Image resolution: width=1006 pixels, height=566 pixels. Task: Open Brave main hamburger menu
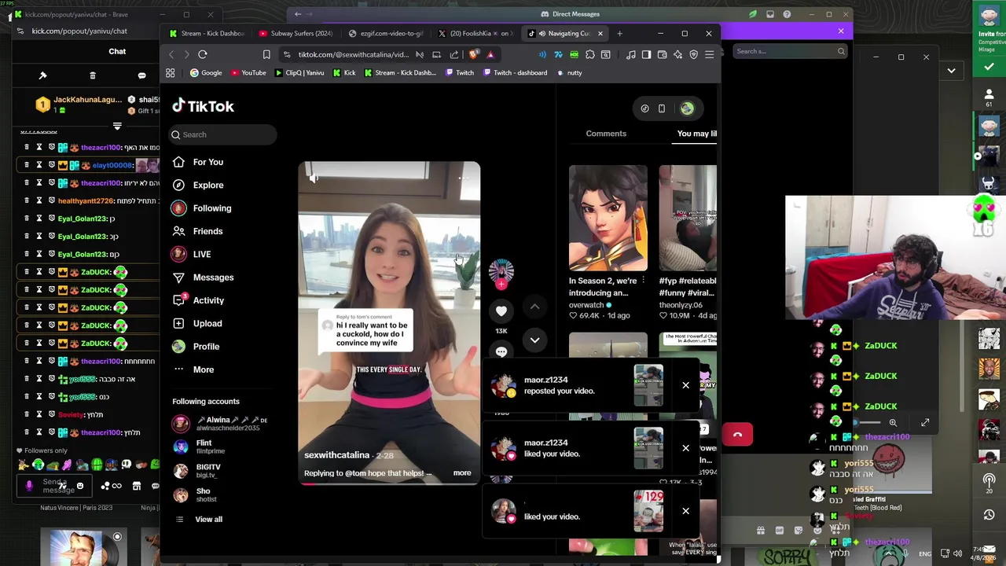pos(709,54)
